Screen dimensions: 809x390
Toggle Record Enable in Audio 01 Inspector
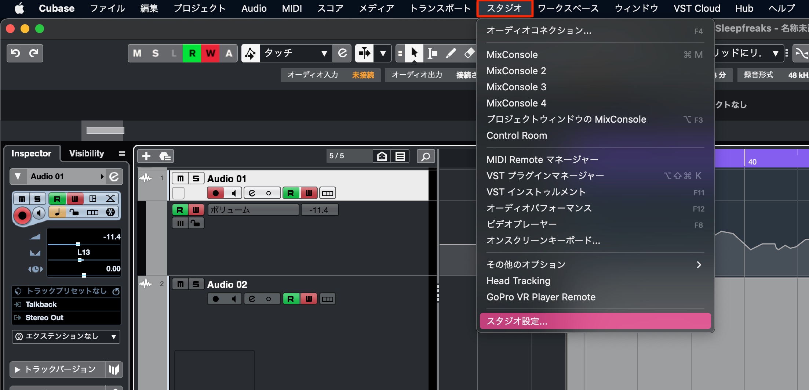tap(22, 216)
